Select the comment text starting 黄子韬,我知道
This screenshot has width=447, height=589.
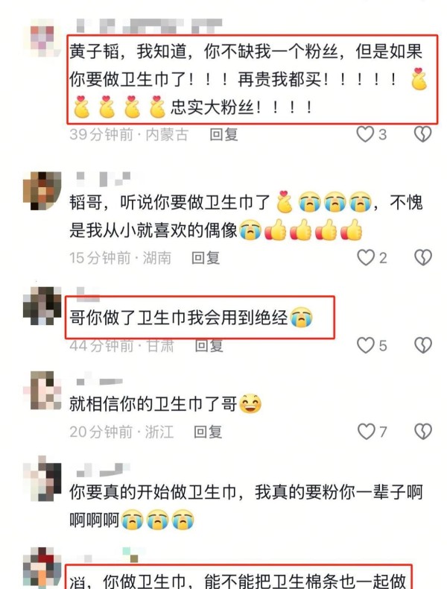247,80
